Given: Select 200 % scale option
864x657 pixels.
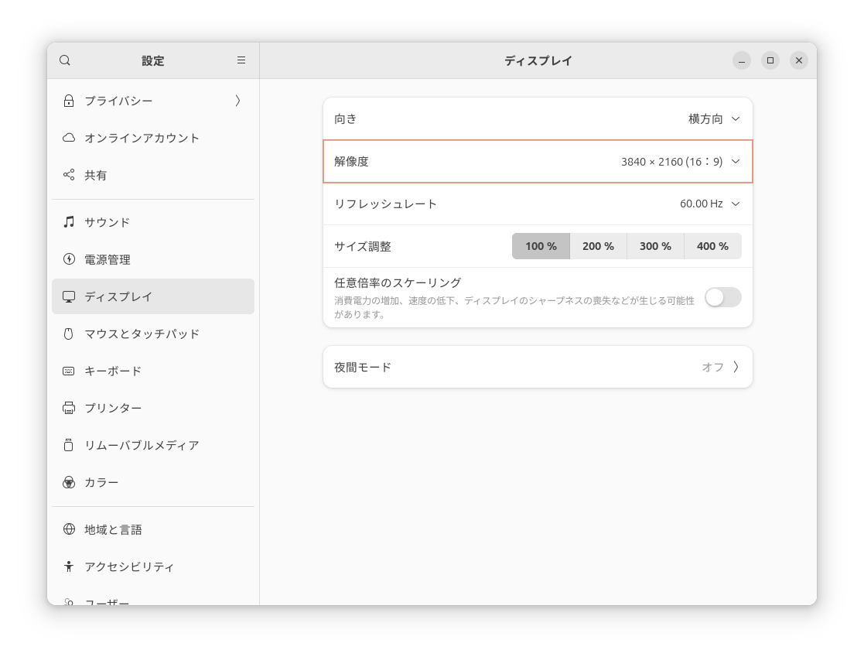Looking at the screenshot, I should coord(598,246).
